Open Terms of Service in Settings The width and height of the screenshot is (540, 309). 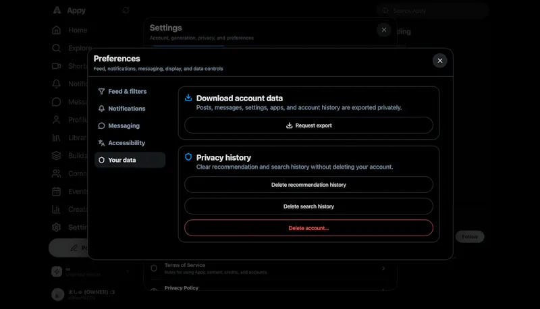(270, 269)
